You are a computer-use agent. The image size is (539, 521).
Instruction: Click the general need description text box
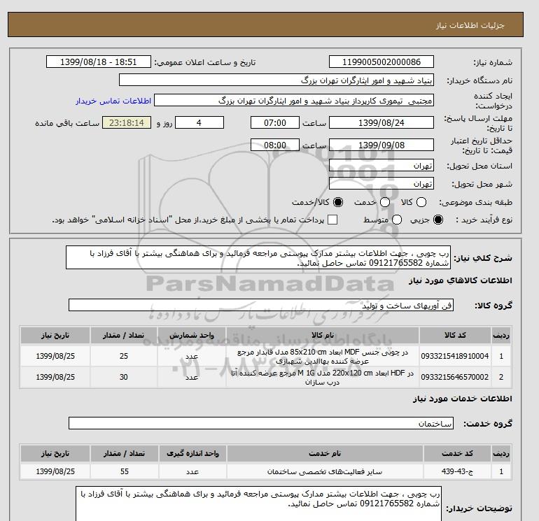click(x=258, y=257)
